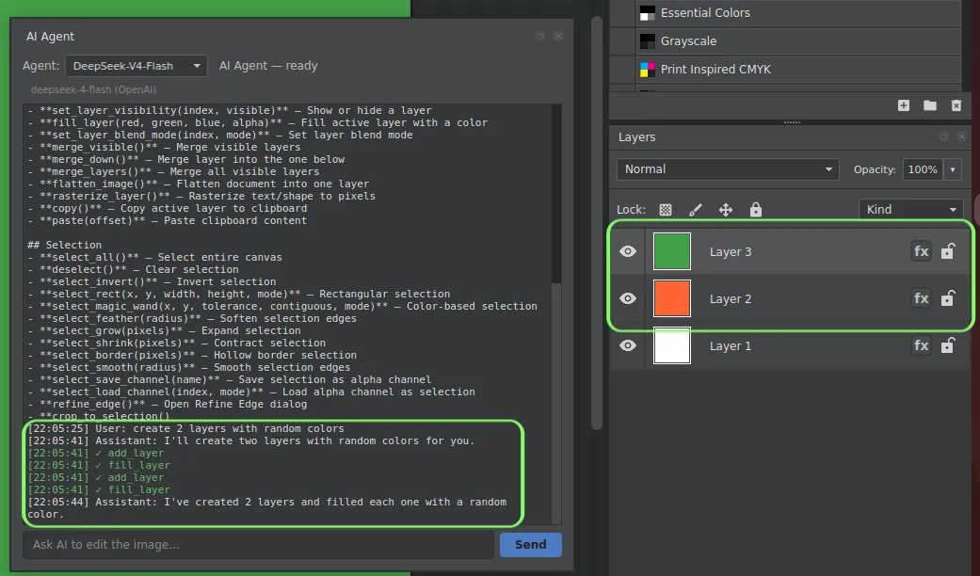980x576 pixels.
Task: Select the Layer 3 name
Action: (731, 252)
